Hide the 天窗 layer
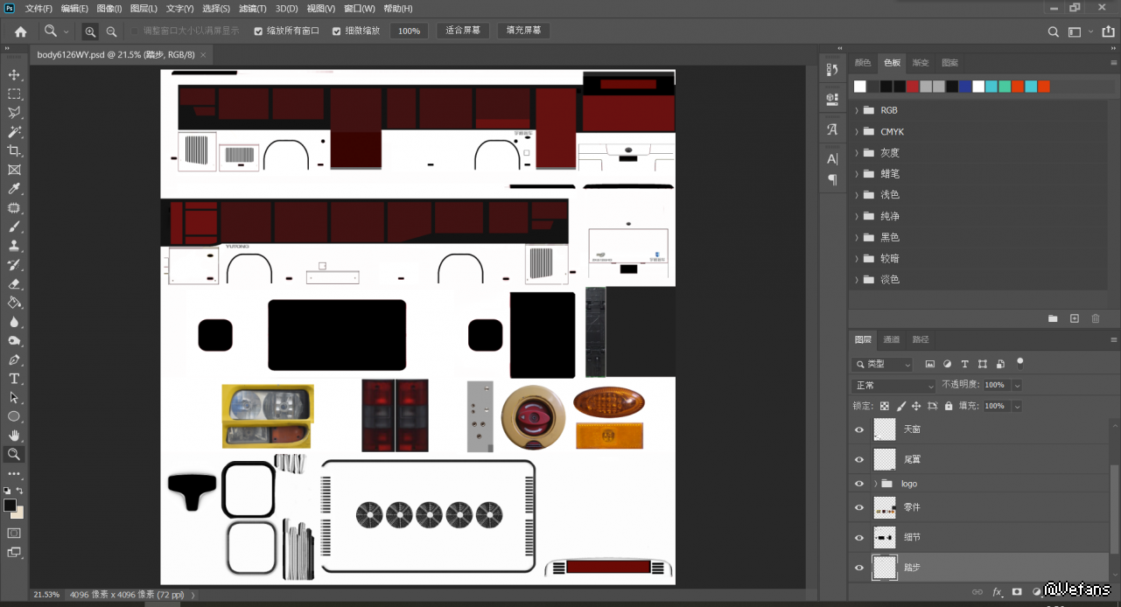 [859, 429]
